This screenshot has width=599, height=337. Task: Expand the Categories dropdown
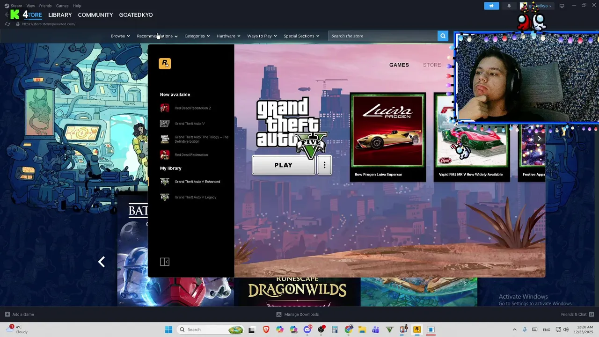[197, 36]
